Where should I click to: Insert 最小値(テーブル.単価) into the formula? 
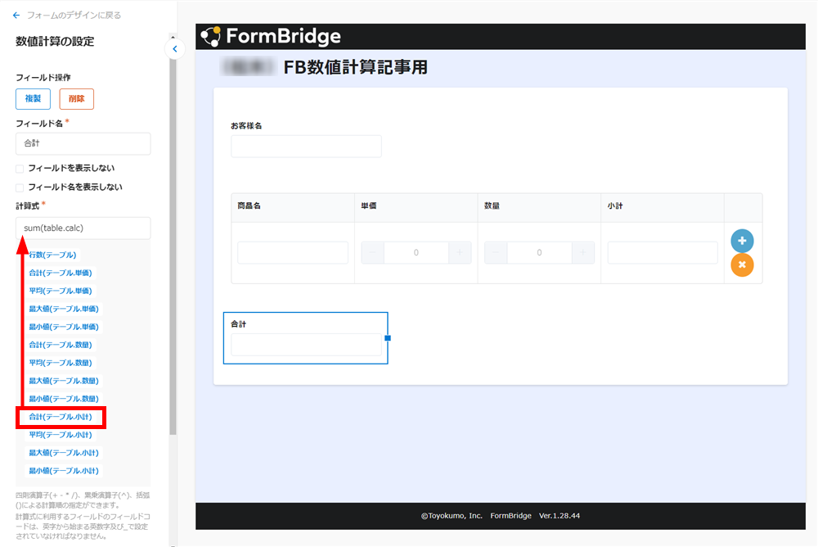tap(64, 327)
